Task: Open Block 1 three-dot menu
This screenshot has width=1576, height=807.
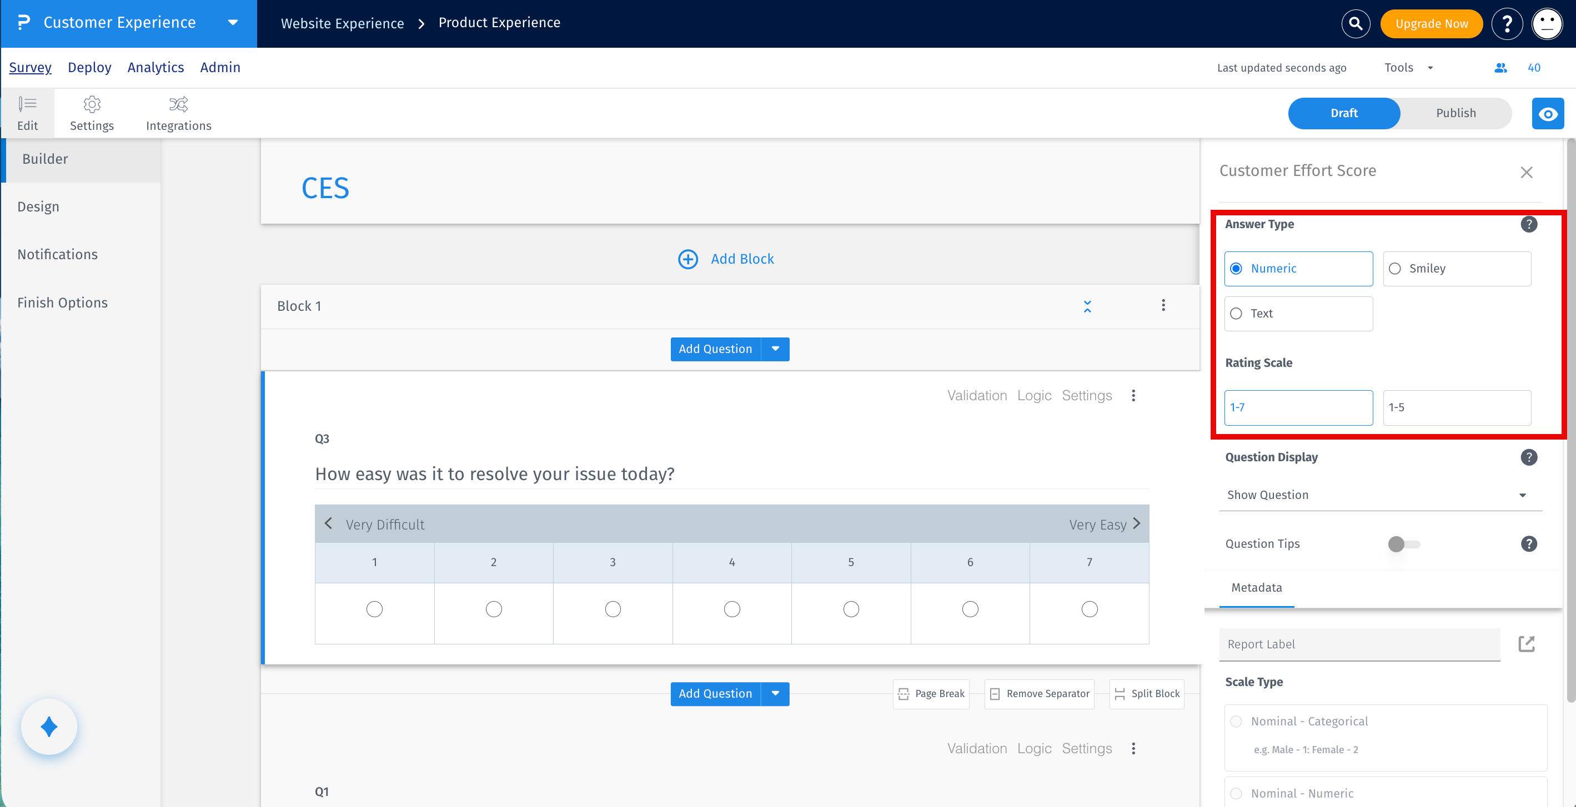Action: 1162,305
